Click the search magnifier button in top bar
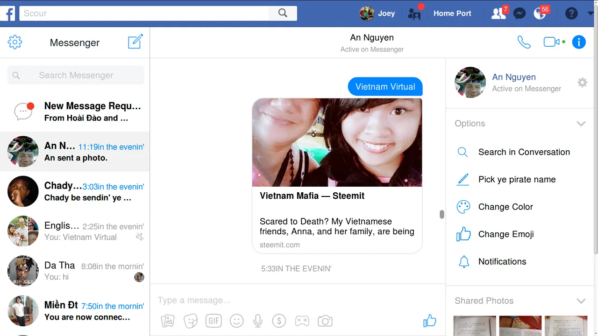 (x=283, y=13)
